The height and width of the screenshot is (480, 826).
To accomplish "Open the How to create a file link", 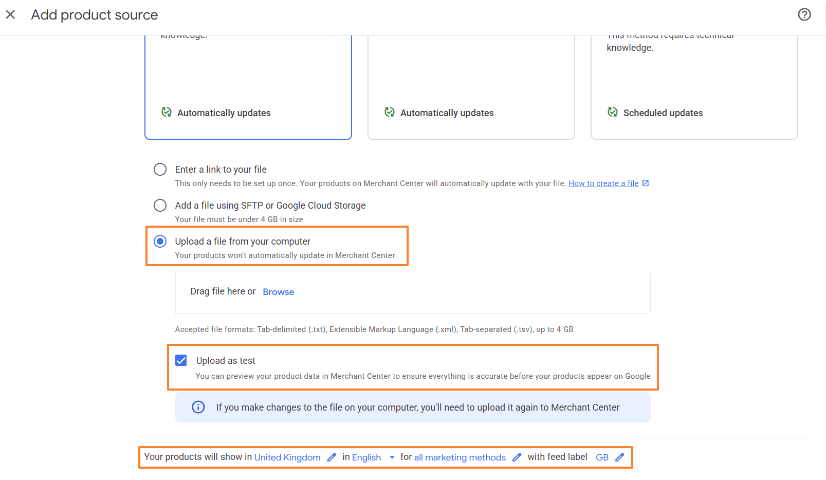I will [603, 183].
